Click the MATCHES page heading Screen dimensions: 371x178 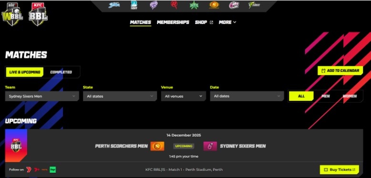pyautogui.click(x=26, y=55)
